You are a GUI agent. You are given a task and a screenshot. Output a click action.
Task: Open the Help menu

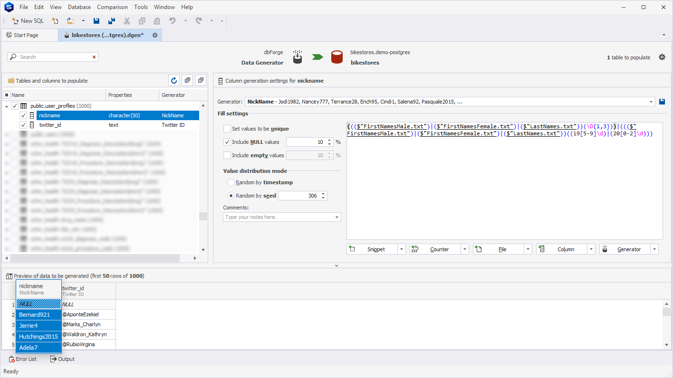click(x=187, y=7)
